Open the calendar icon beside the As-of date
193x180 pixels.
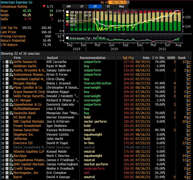[128, 2]
